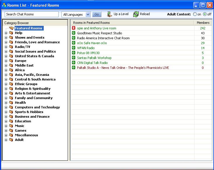Image resolution: width=214 pixels, height=170 pixels.
Task: Click the G icon beside Santas Paltalk Workshop
Action: click(x=73, y=58)
